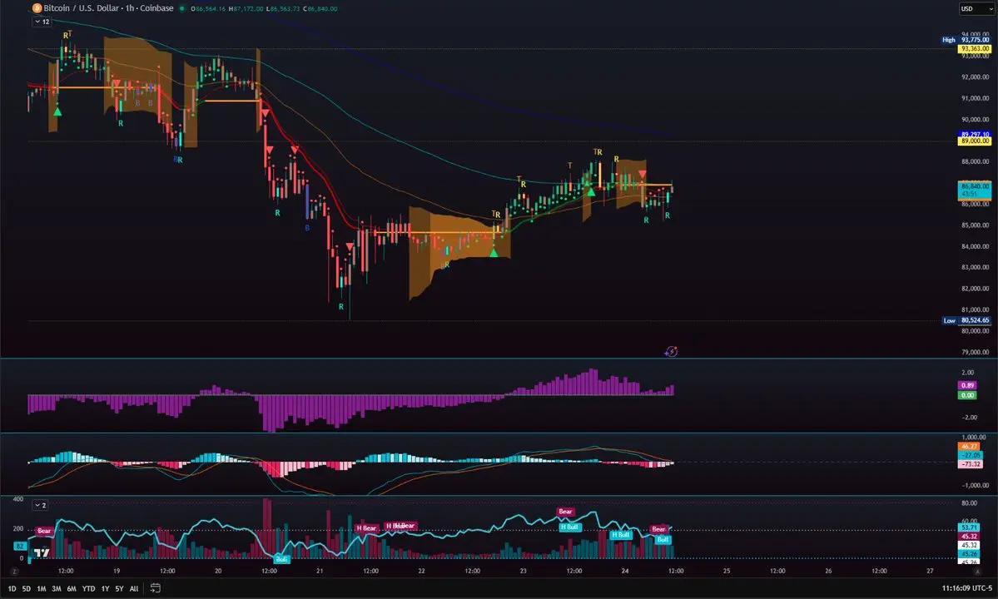
Task: Expand the 2 indicators legend in bottom pane
Action: (40, 505)
